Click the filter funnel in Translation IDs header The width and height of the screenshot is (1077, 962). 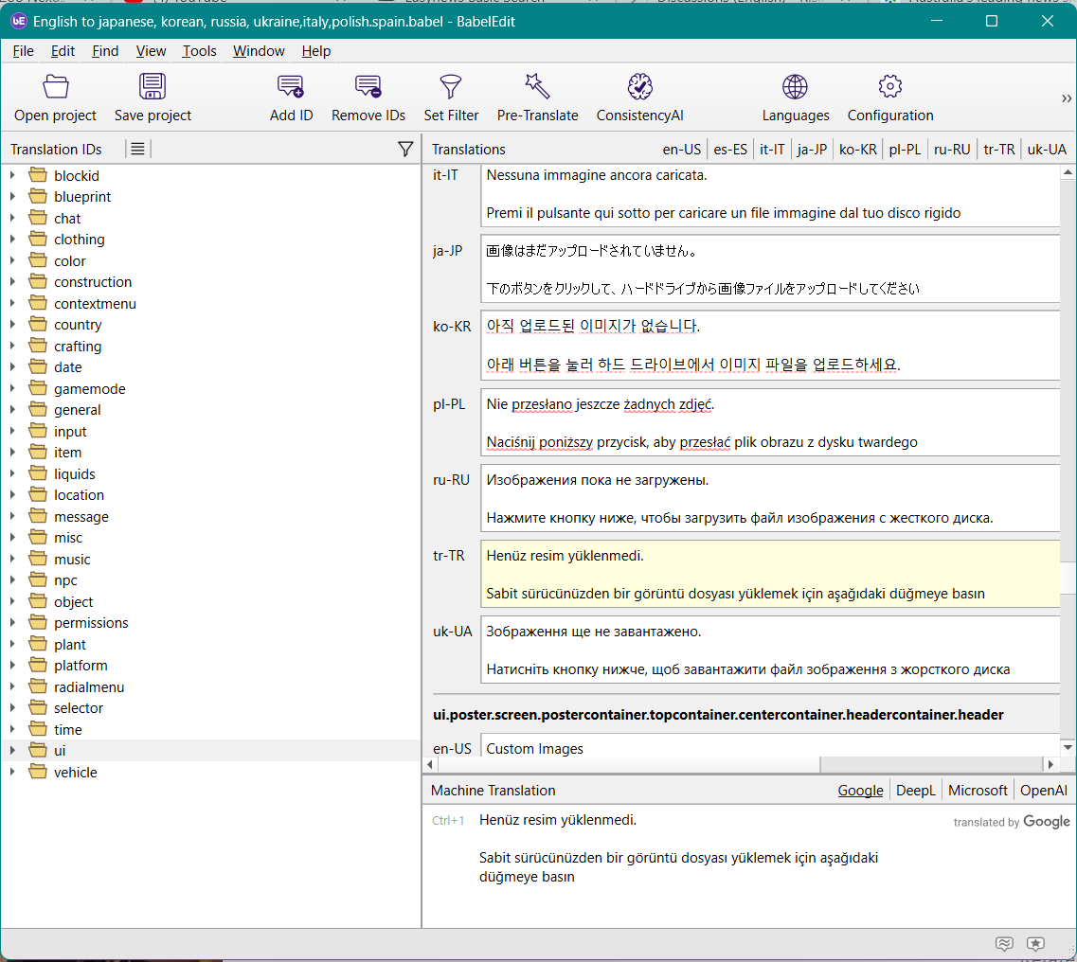[x=405, y=149]
